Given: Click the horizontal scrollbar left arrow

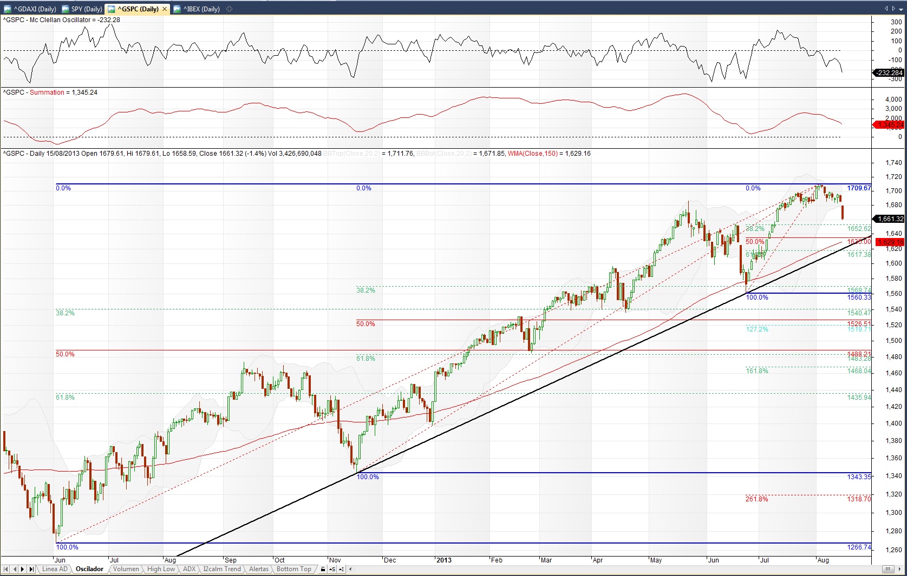Looking at the screenshot, I should (350, 569).
